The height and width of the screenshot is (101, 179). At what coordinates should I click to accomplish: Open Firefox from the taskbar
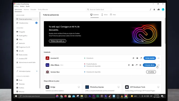[65, 96]
